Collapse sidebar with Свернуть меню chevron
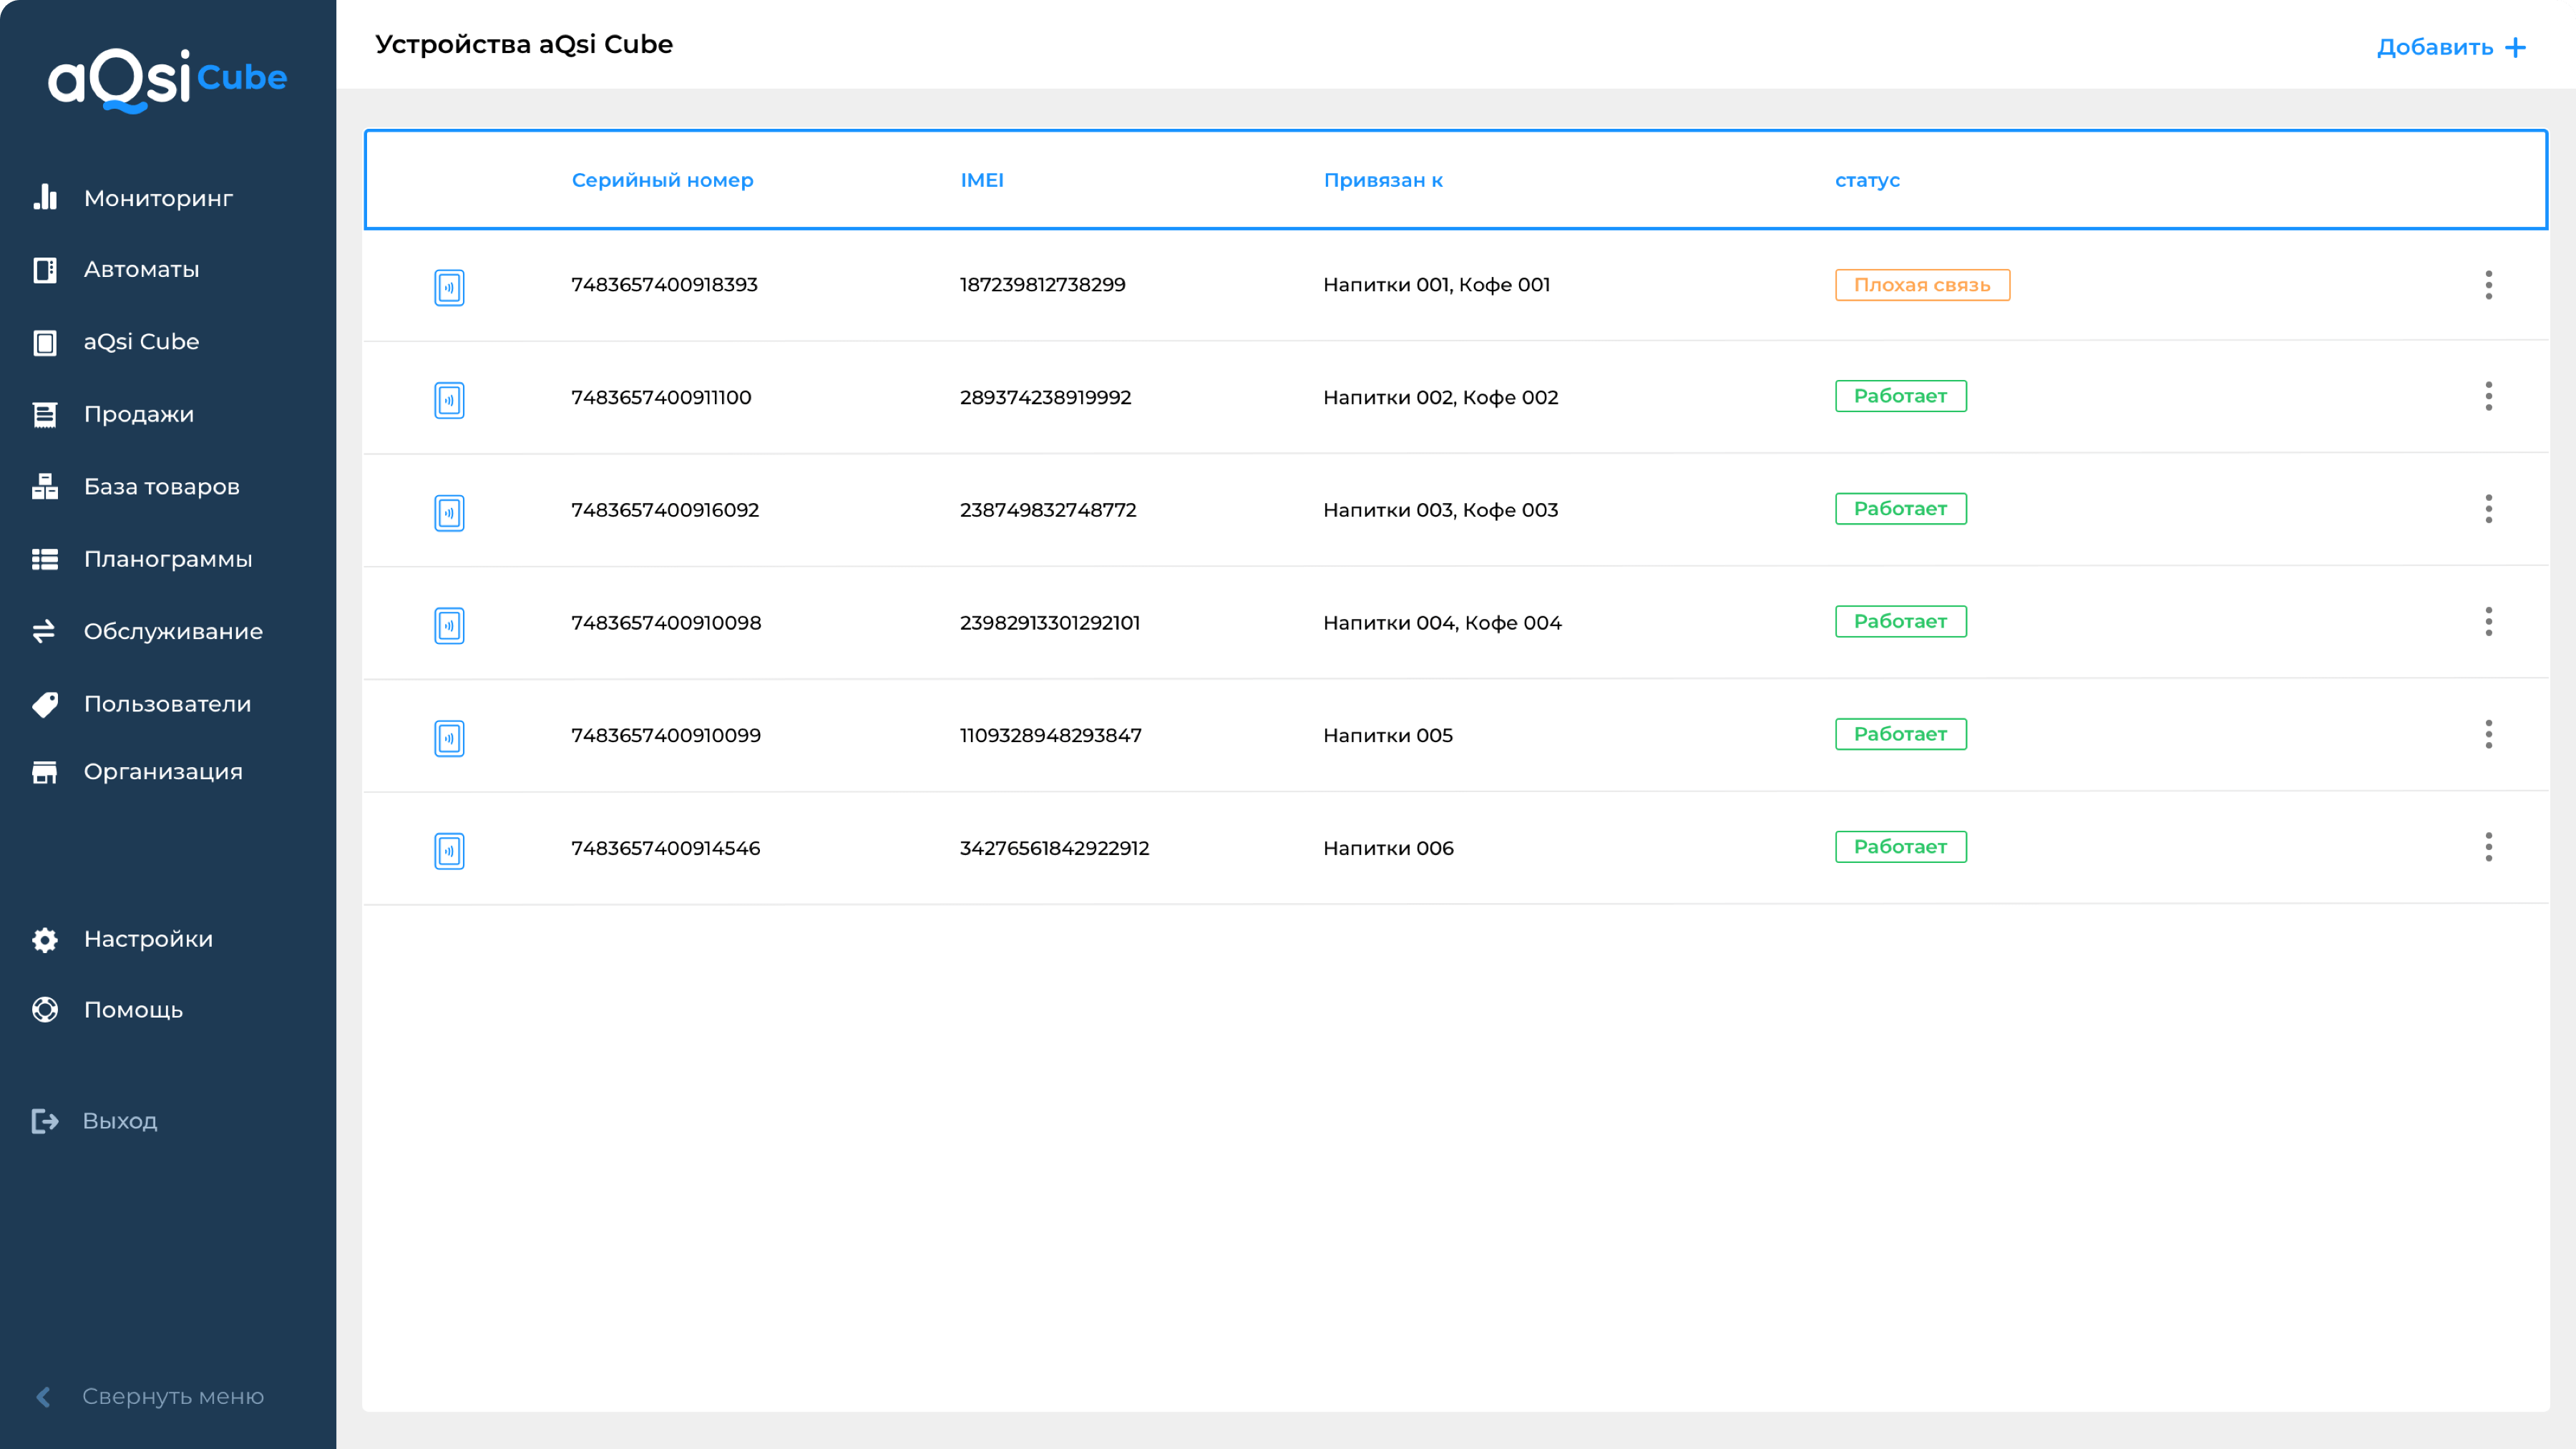Image resolution: width=2576 pixels, height=1449 pixels. (x=43, y=1397)
